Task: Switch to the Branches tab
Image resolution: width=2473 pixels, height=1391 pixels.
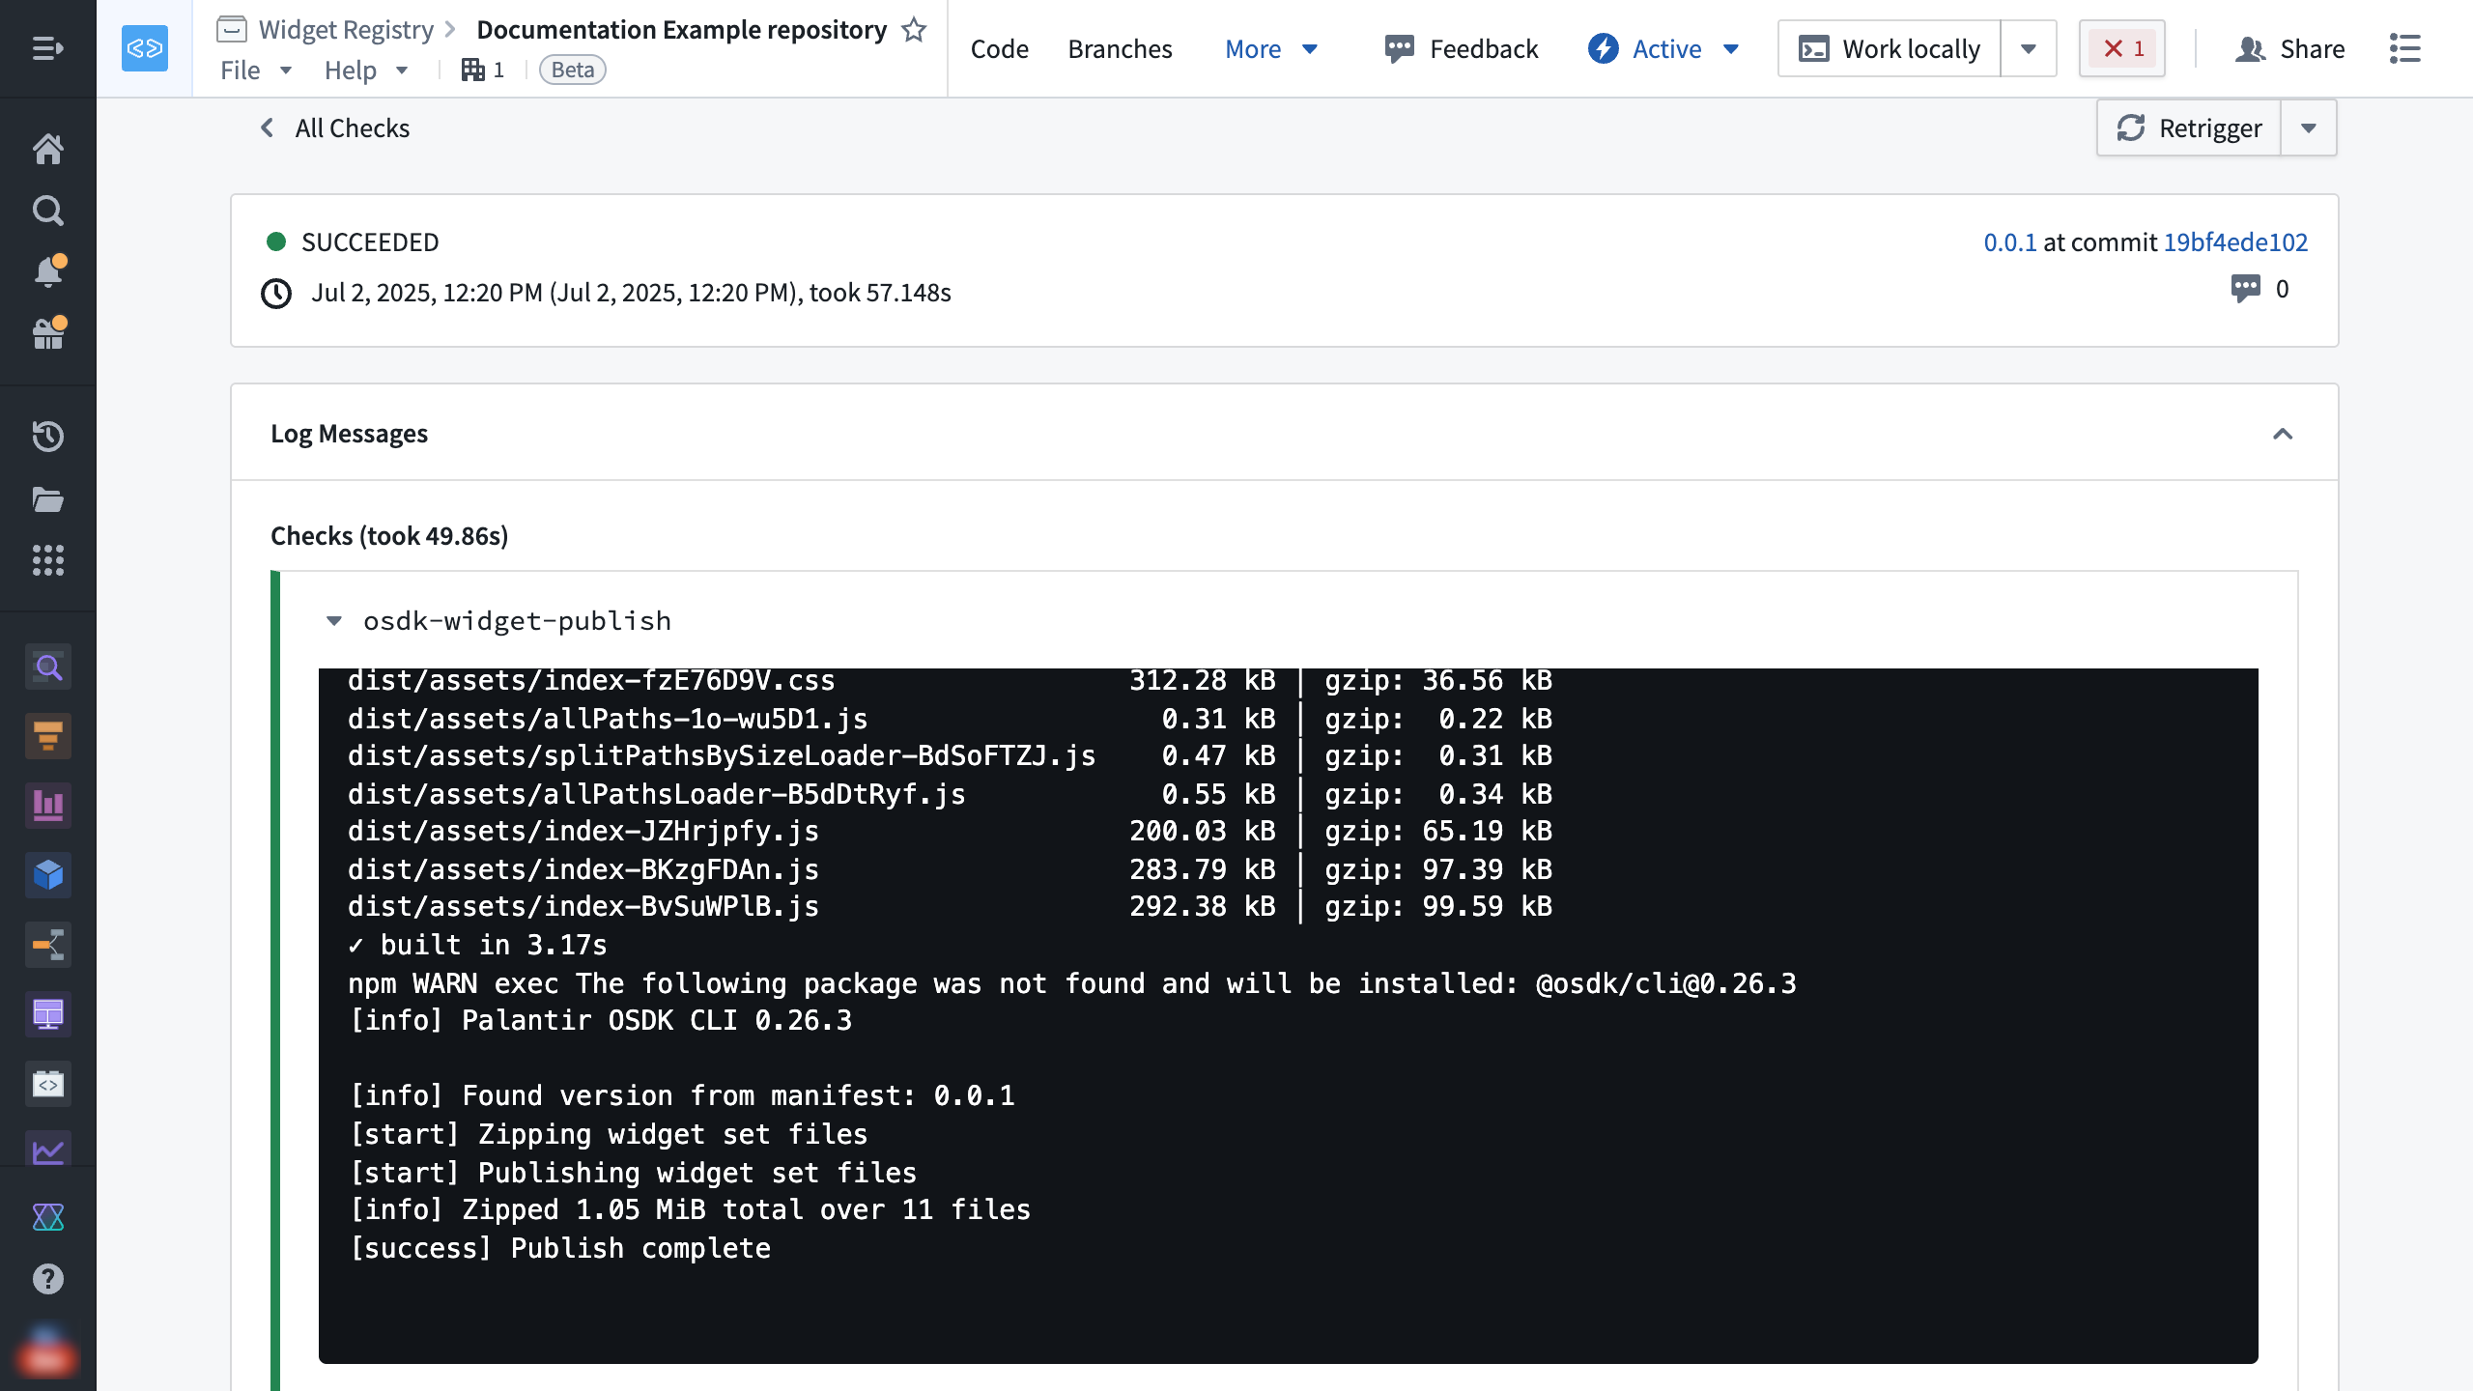Action: (1120, 48)
